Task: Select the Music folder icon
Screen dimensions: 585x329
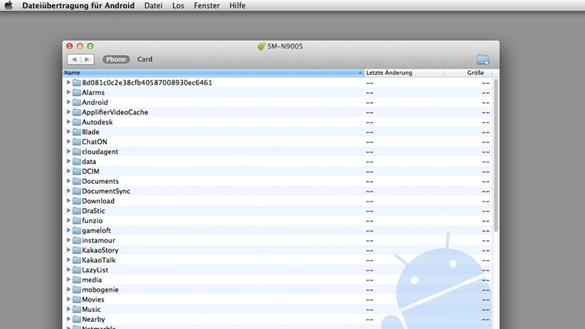Action: 77,309
